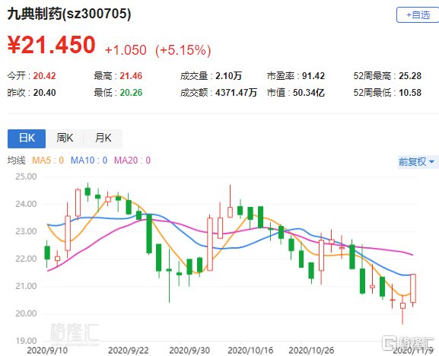The image size is (439, 356).
Task: Click the 2020/9/10 date axis label
Action: [x=47, y=350]
